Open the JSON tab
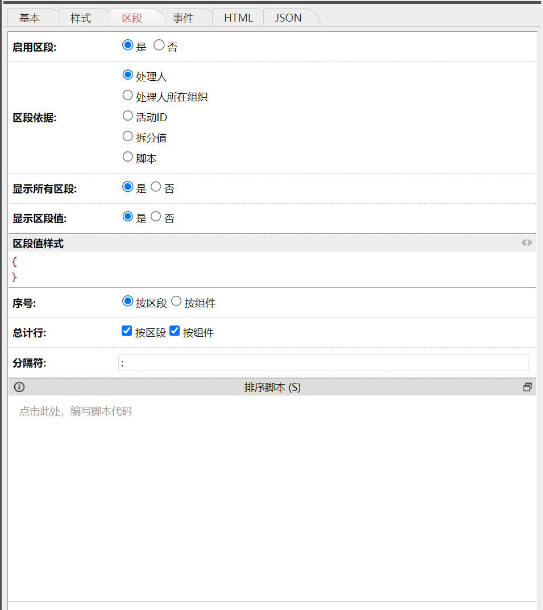 [288, 18]
